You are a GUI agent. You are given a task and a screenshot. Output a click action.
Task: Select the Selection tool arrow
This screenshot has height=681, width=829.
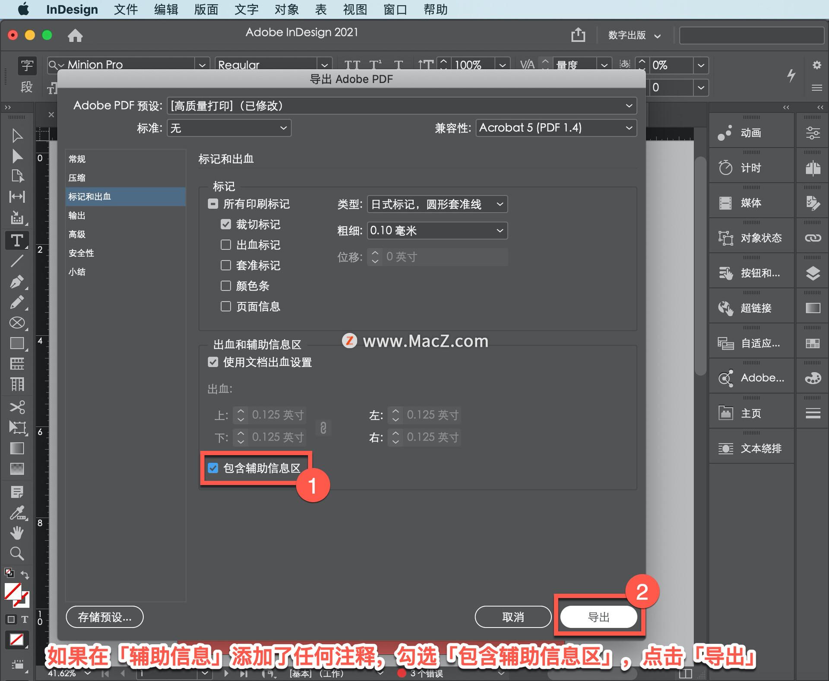[x=17, y=136]
